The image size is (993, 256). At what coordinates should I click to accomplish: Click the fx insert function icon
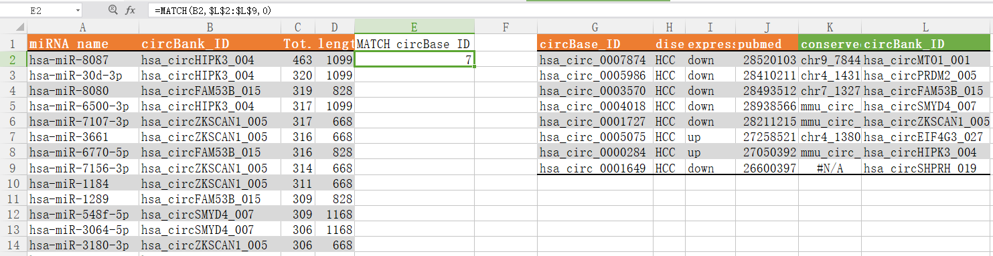tap(130, 10)
